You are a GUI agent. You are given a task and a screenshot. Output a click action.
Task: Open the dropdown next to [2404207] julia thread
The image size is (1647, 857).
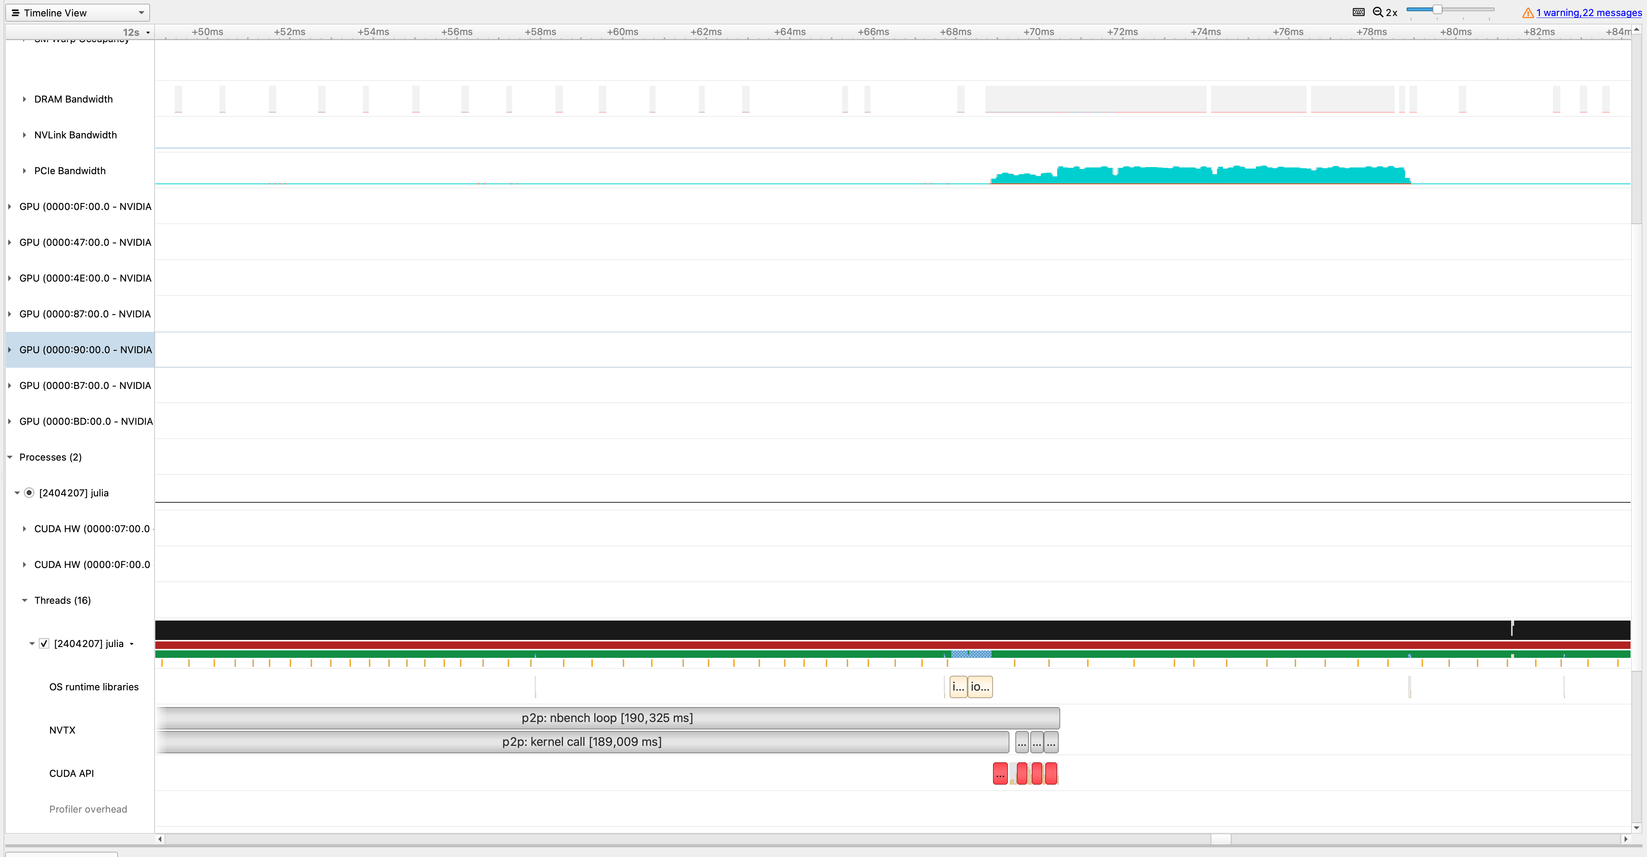coord(133,644)
